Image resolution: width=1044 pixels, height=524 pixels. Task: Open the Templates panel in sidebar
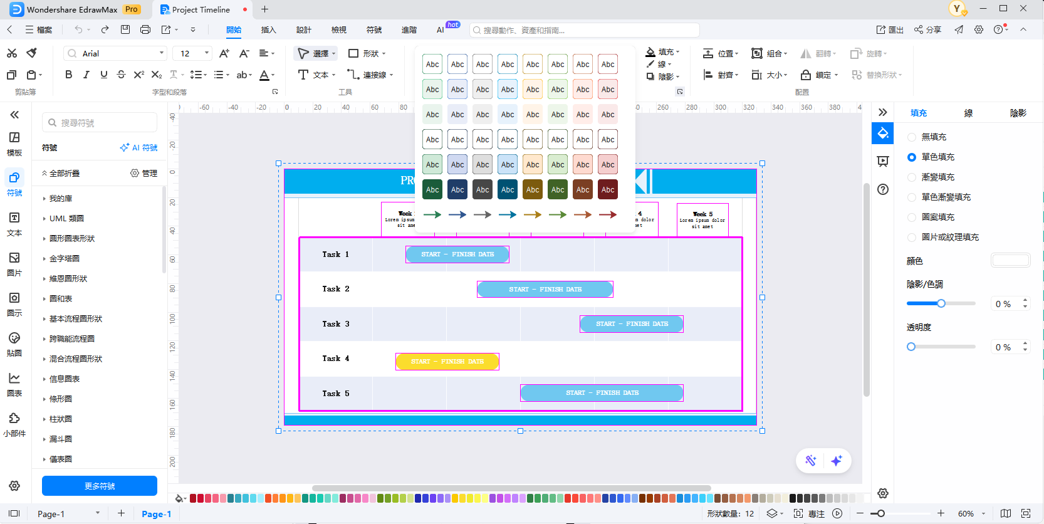point(14,144)
